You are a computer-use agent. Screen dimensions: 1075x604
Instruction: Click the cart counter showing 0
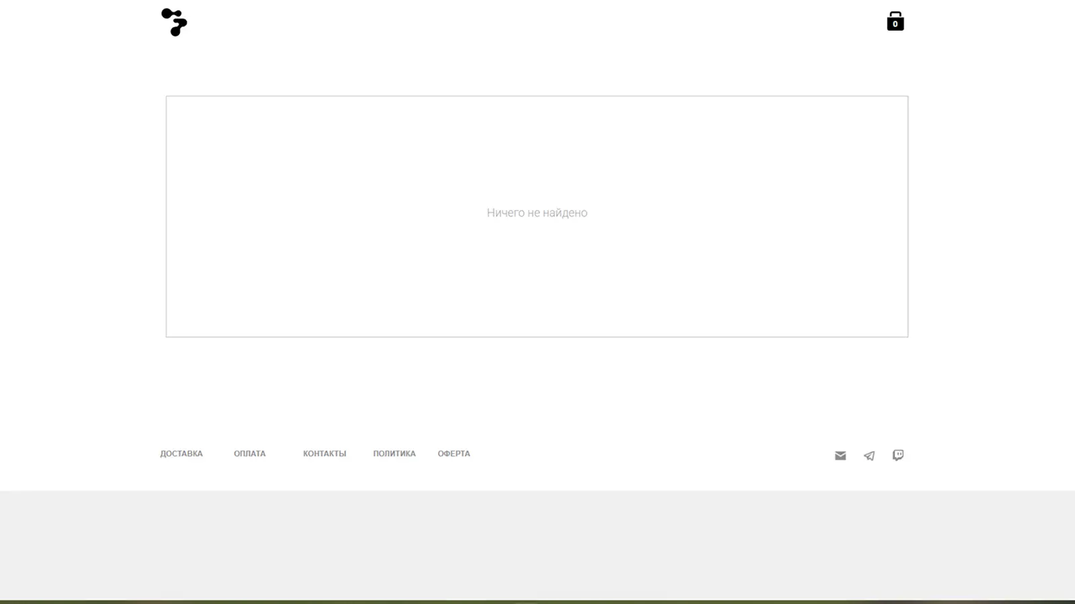click(x=895, y=24)
